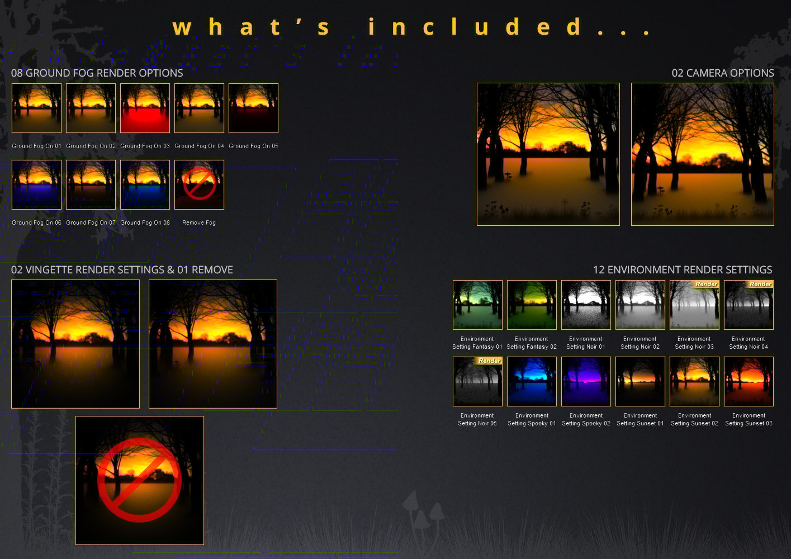Open the 12 Environment Render Settings section
The image size is (791, 559).
coord(683,269)
